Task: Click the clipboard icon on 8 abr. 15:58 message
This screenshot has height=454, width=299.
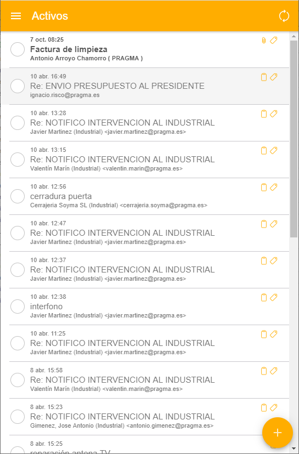Action: (x=264, y=371)
